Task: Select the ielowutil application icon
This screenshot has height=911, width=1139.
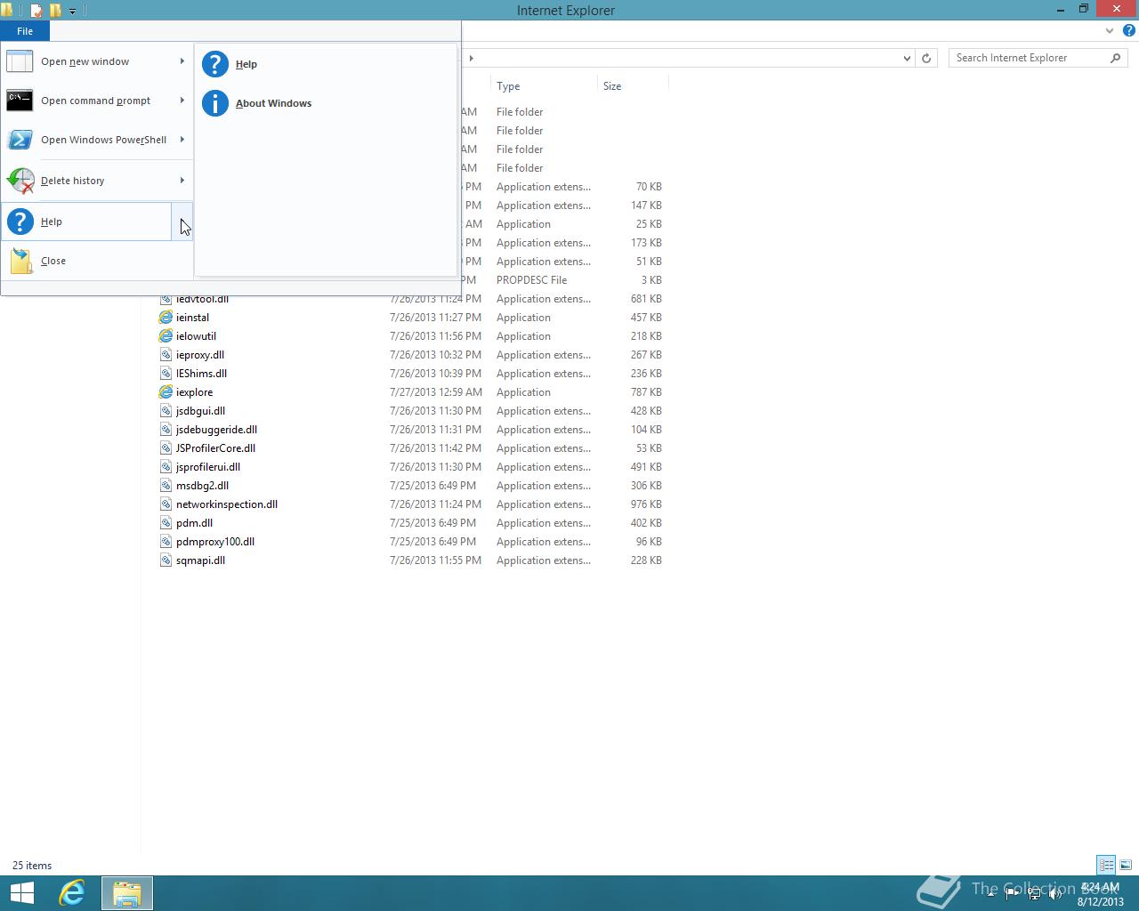Action: [166, 336]
